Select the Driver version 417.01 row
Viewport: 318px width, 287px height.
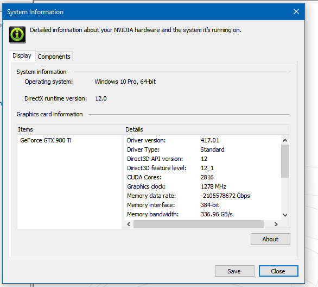tap(202, 140)
